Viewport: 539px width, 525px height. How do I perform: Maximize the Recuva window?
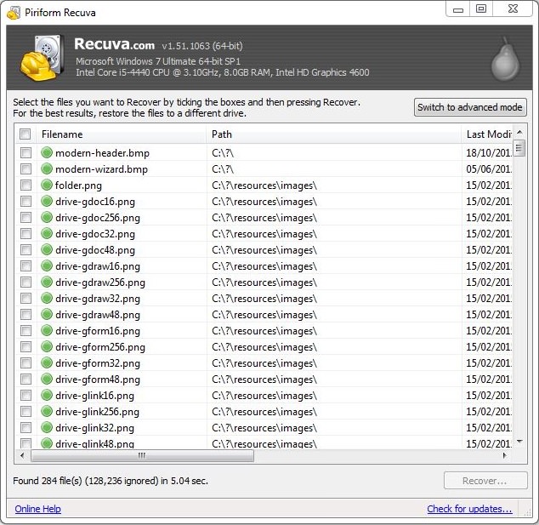coord(481,9)
